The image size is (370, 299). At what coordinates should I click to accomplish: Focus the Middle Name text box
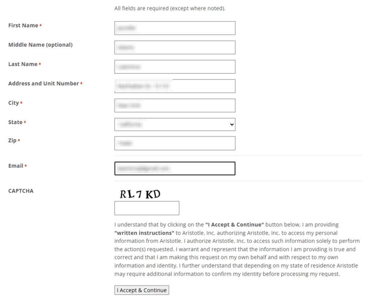coord(175,47)
